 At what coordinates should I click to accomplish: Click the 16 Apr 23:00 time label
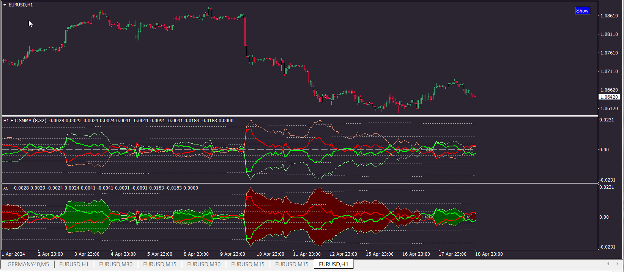pyautogui.click(x=416, y=254)
